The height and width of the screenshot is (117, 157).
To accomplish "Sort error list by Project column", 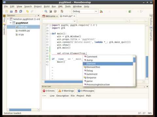I will pyautogui.click(x=80, y=96).
